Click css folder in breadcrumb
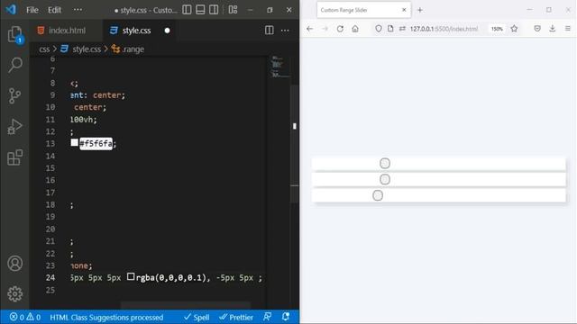Image resolution: width=577 pixels, height=324 pixels. pos(44,49)
